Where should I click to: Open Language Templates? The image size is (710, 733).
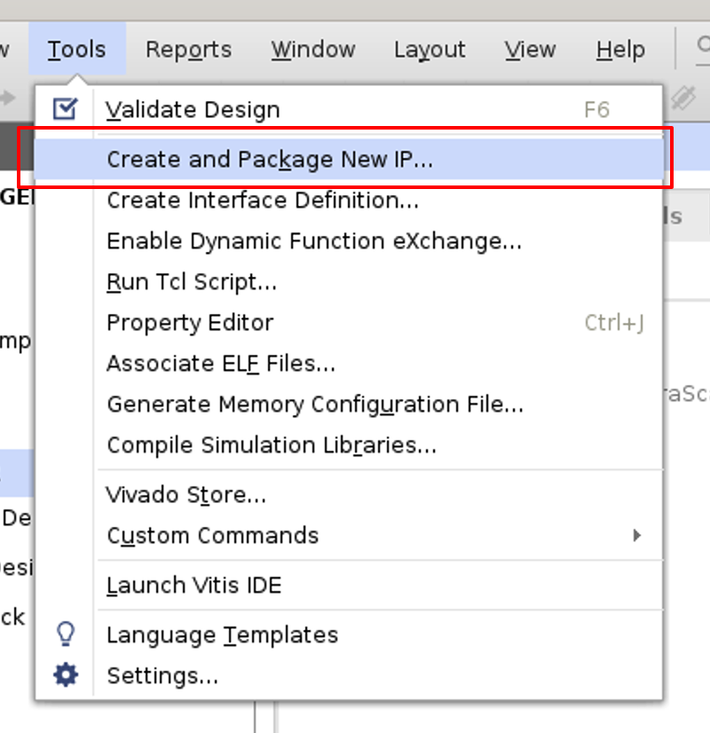point(222,634)
